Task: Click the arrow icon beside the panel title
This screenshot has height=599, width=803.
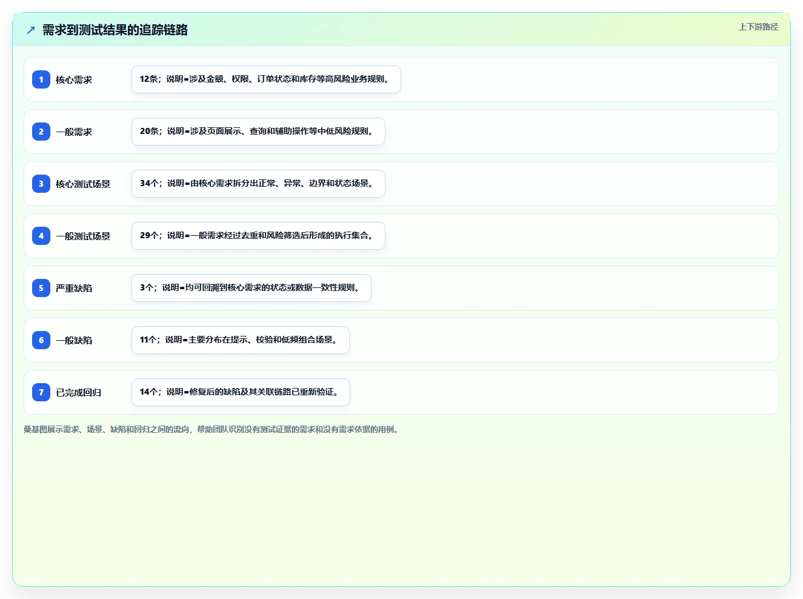Action: click(31, 30)
